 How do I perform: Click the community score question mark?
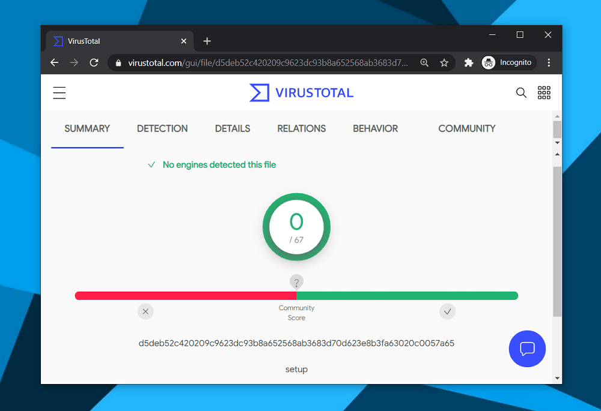tap(296, 283)
